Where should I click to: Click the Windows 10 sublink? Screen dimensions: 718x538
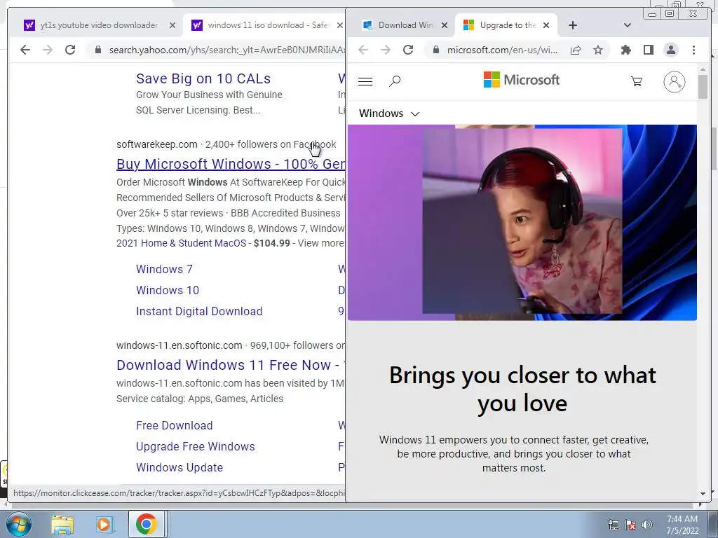[x=168, y=290]
